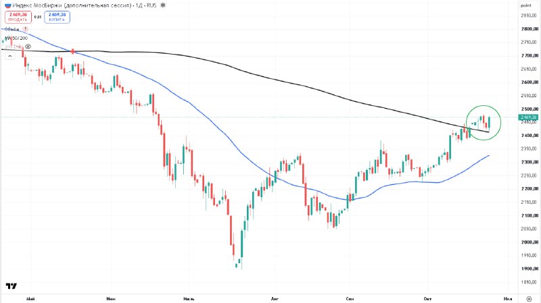Click the Объём warning exclamation icon
Image resolution: width=541 pixels, height=303 pixels.
(25, 29)
